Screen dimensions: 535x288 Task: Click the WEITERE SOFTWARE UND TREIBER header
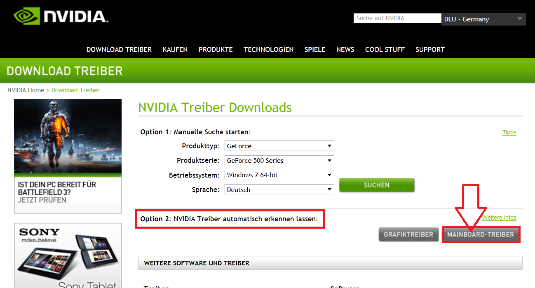[x=330, y=263]
